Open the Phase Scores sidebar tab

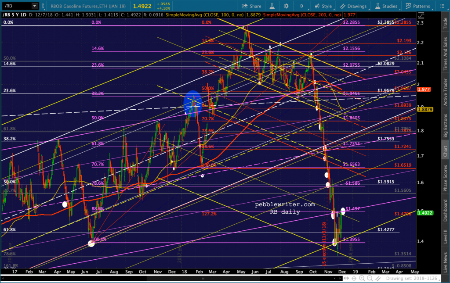tap(445, 178)
